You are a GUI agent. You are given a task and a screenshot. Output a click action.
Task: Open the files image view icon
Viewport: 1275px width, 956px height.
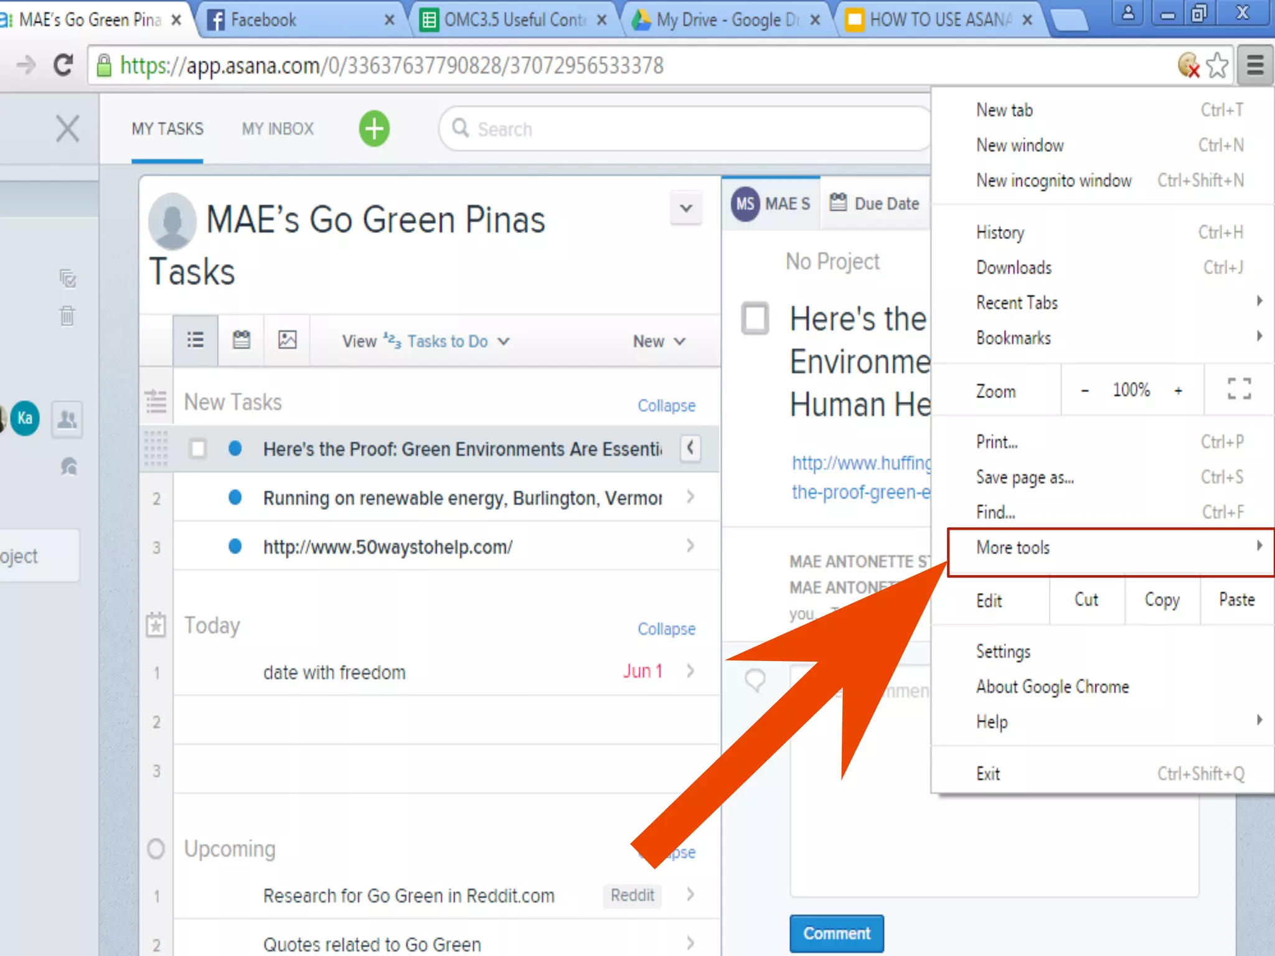tap(287, 340)
